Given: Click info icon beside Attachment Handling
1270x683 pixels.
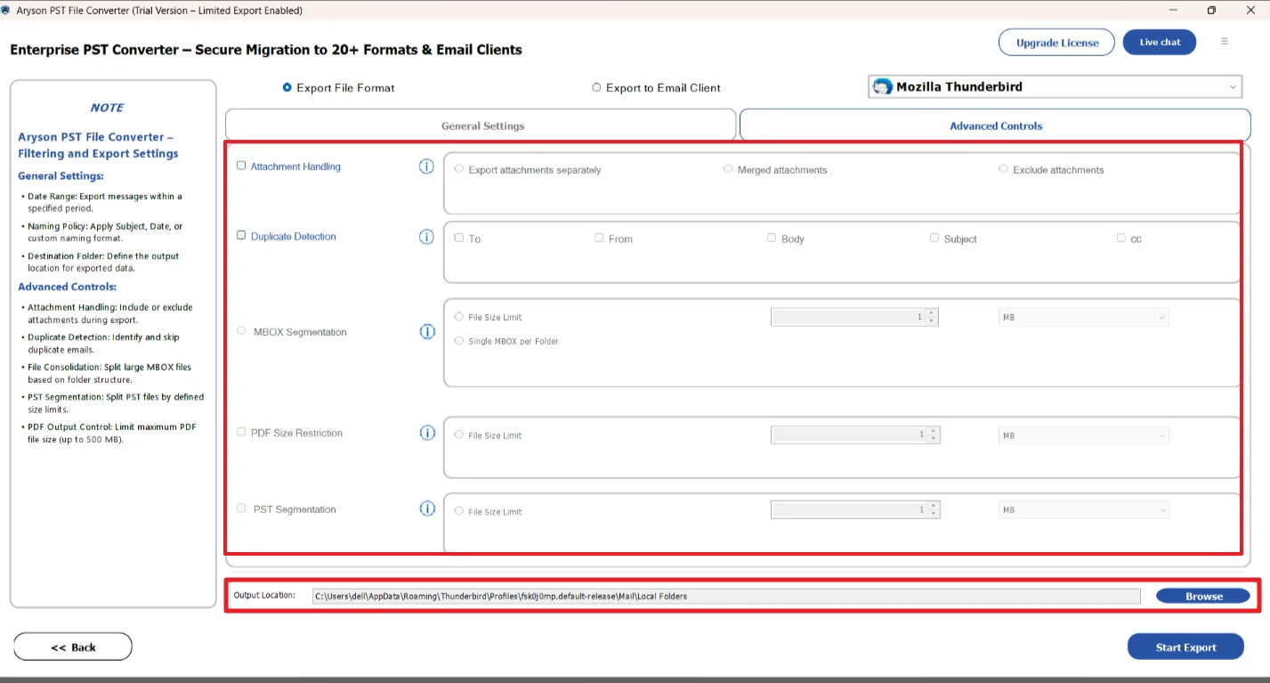Looking at the screenshot, I should tap(426, 167).
